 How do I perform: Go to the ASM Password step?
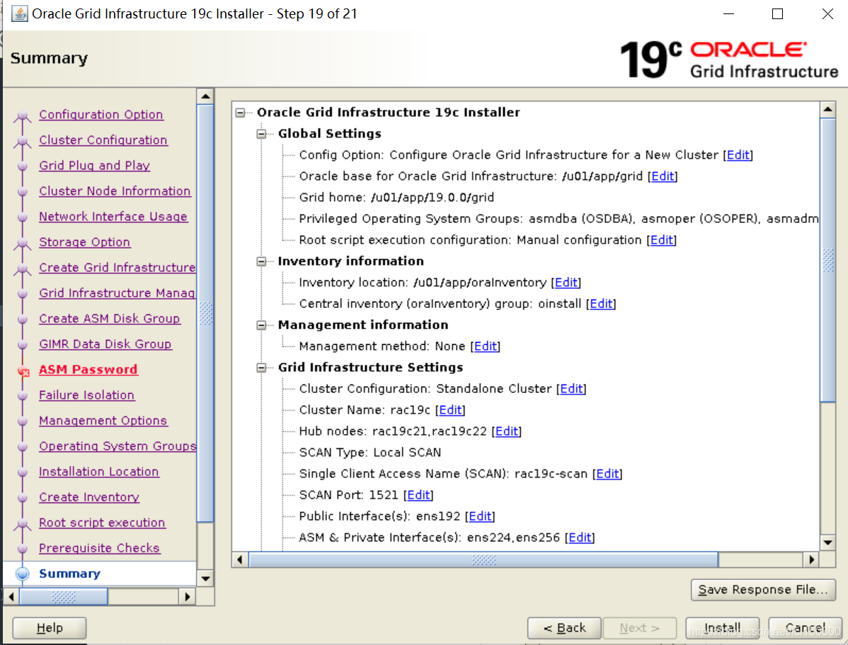pos(88,370)
